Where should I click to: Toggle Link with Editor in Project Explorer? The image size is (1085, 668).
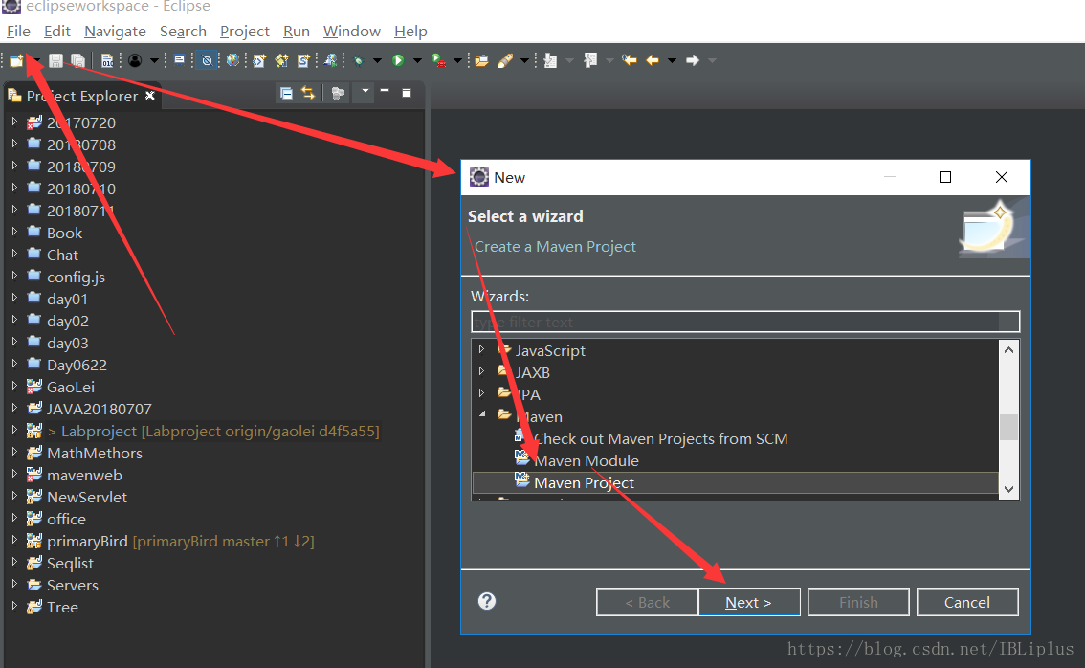(308, 93)
